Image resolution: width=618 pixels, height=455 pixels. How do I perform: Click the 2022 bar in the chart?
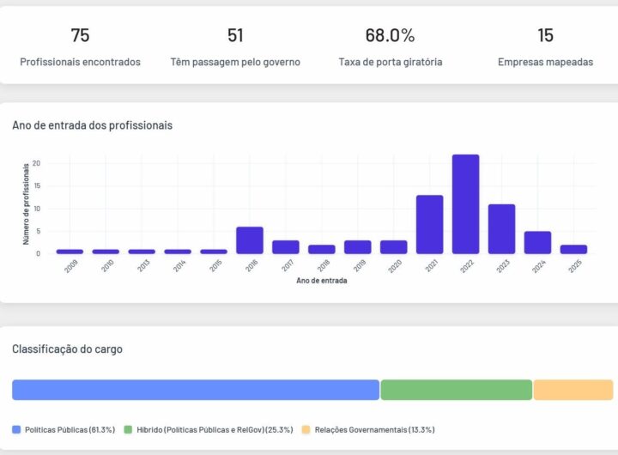(465, 204)
